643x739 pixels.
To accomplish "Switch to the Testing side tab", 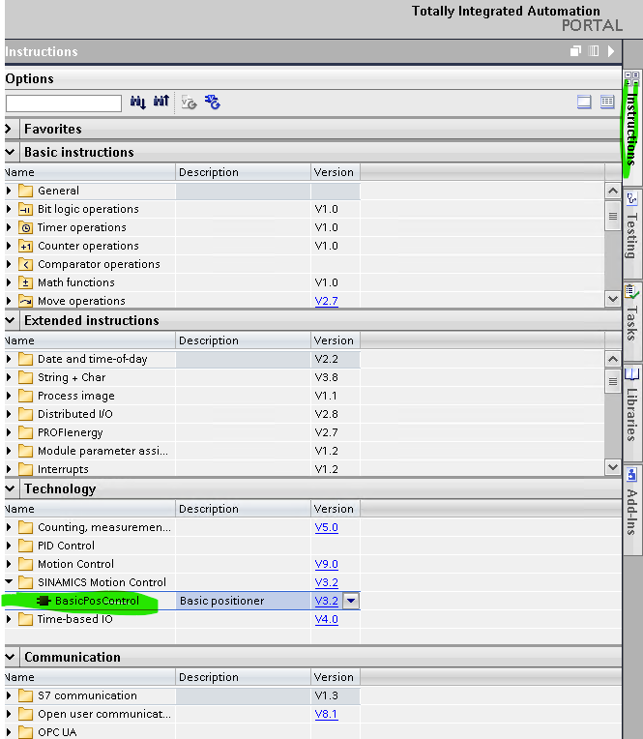I will [632, 226].
